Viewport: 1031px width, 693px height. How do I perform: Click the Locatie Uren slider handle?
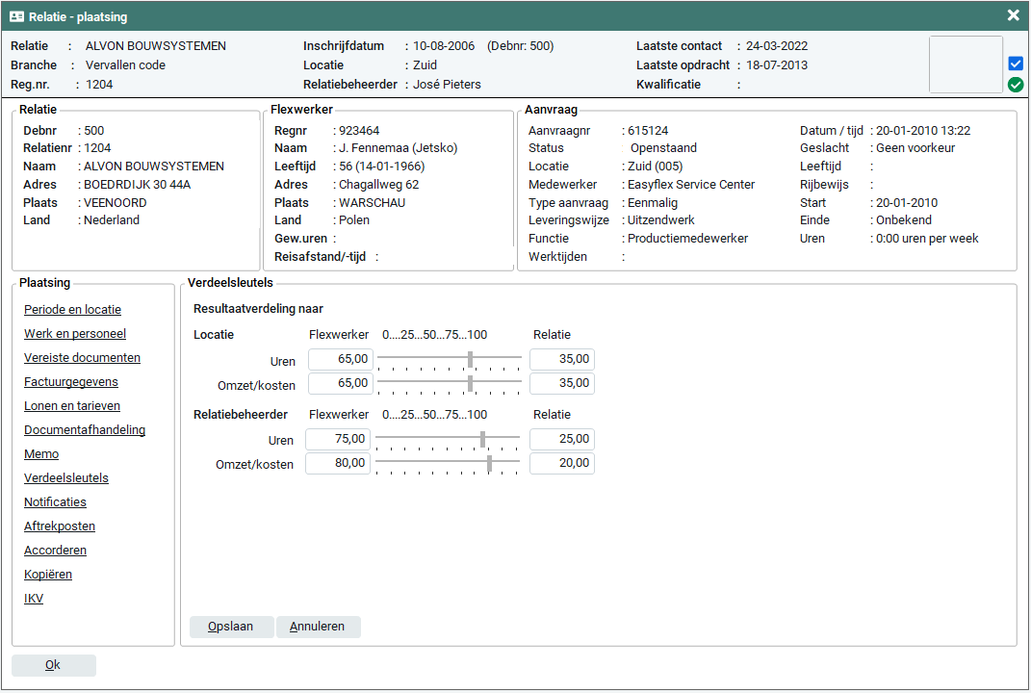click(470, 359)
